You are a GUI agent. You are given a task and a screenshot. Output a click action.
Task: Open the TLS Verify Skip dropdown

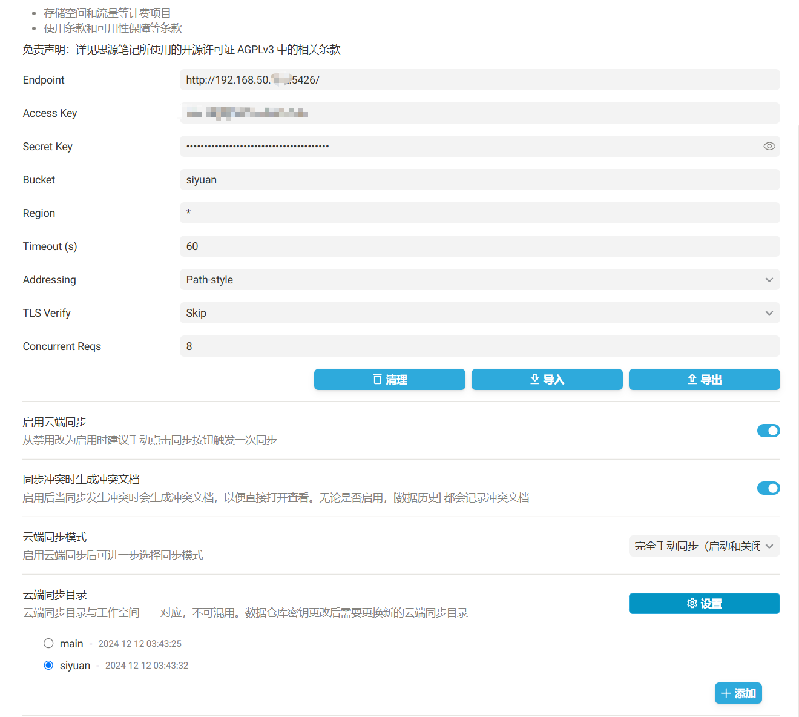click(x=479, y=313)
